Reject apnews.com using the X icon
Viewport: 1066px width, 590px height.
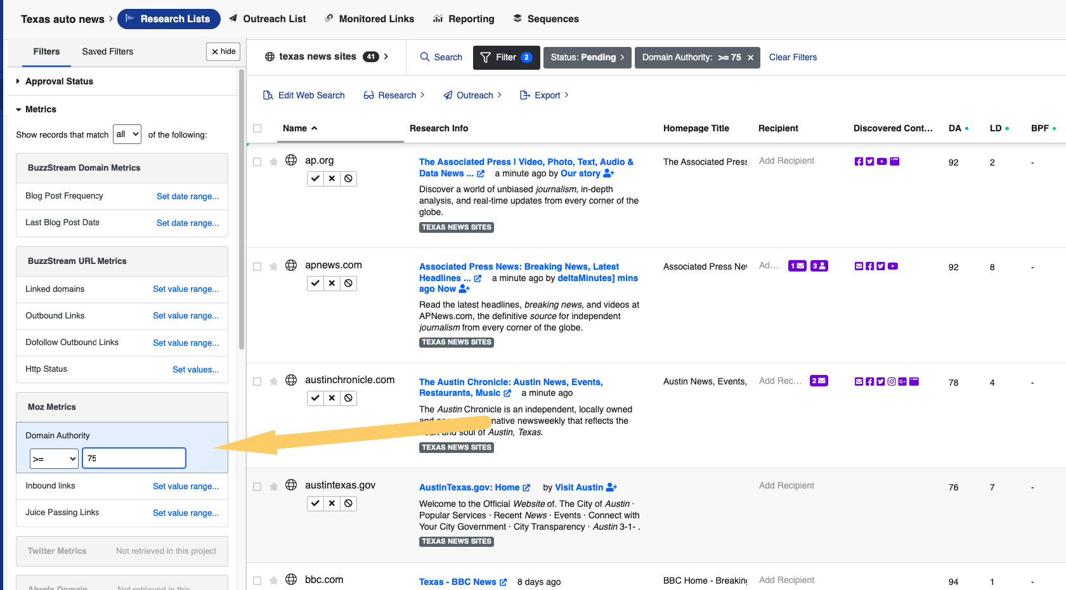tap(332, 284)
